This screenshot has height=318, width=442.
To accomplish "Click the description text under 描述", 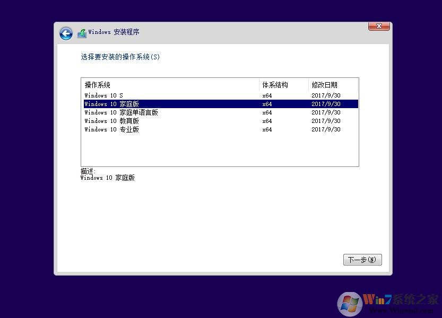I will (x=107, y=178).
